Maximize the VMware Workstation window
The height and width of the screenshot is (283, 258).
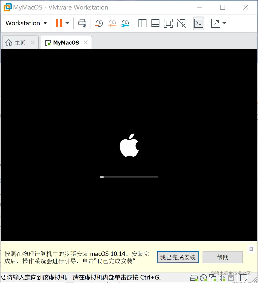pyautogui.click(x=223, y=8)
